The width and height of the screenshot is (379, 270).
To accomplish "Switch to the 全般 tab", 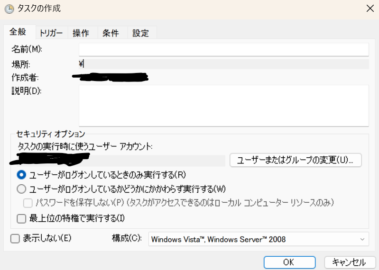I will [19, 32].
